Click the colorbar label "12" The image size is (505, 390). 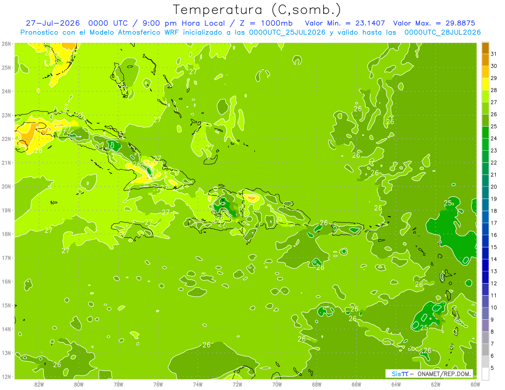click(494, 284)
